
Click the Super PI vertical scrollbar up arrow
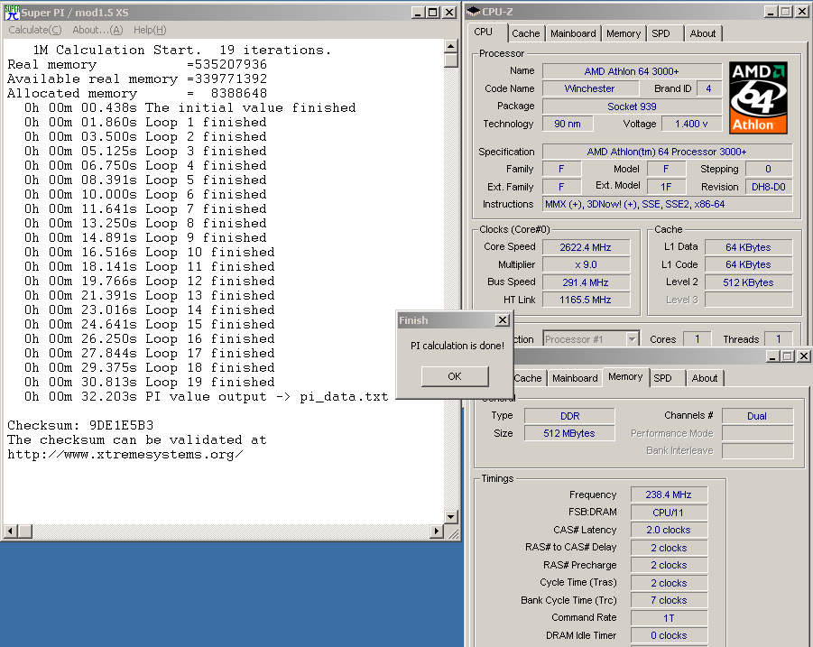(451, 46)
